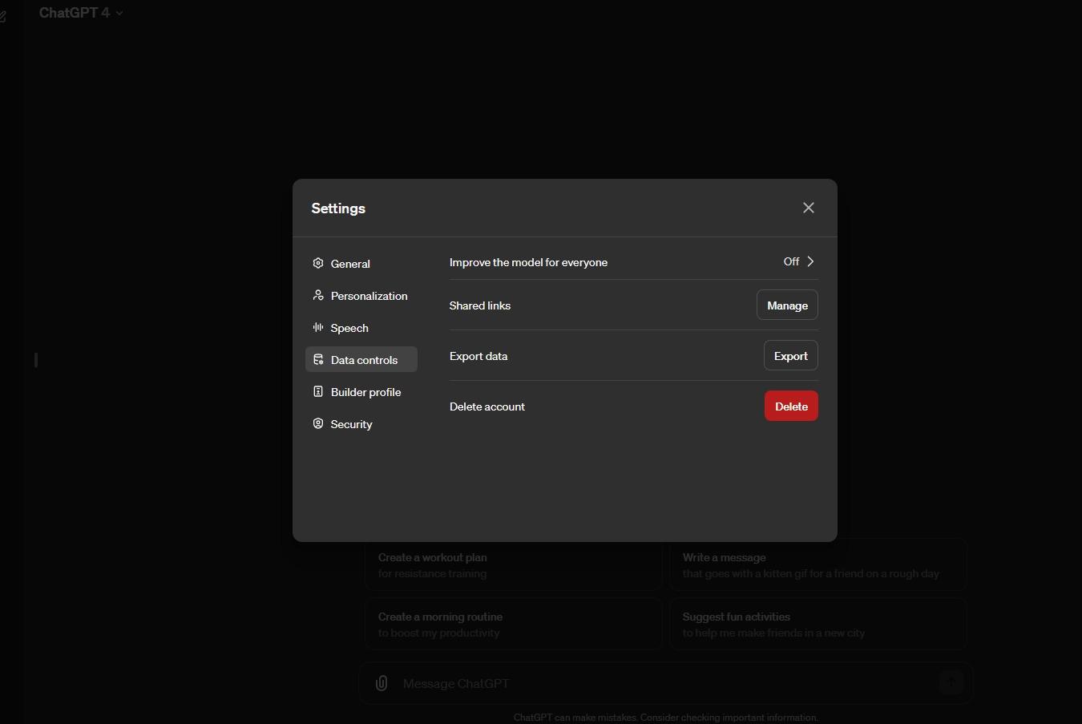Export account data
Viewport: 1082px width, 724px height.
(790, 355)
